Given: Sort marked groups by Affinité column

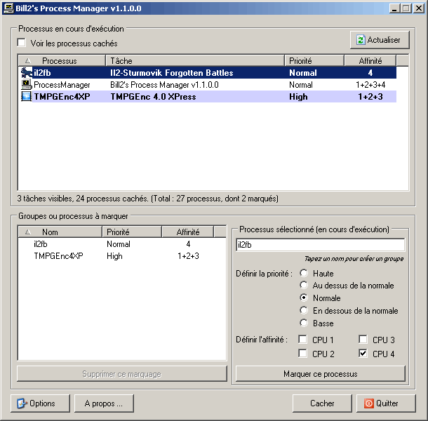Looking at the screenshot, I should [188, 232].
